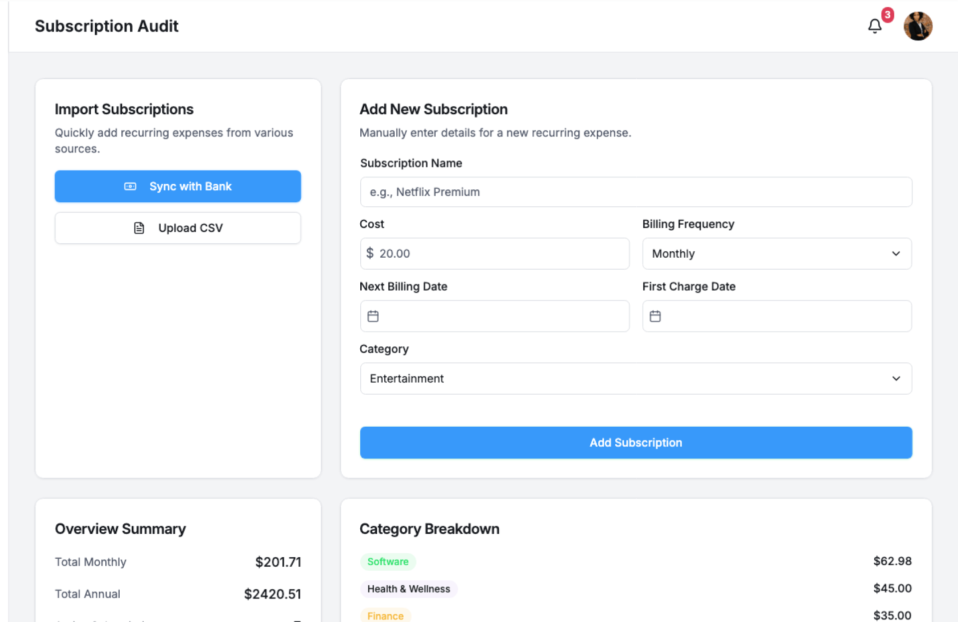Open the notifications bell
Image resolution: width=958 pixels, height=622 pixels.
[x=874, y=26]
